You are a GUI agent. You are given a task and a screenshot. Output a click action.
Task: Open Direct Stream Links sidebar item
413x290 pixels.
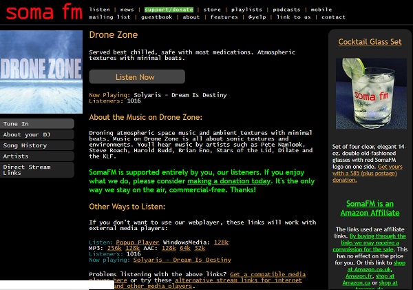pos(37,170)
